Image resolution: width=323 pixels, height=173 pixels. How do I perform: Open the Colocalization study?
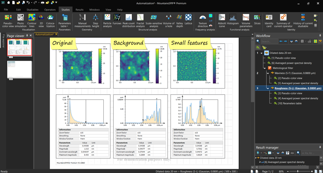pos(51,20)
